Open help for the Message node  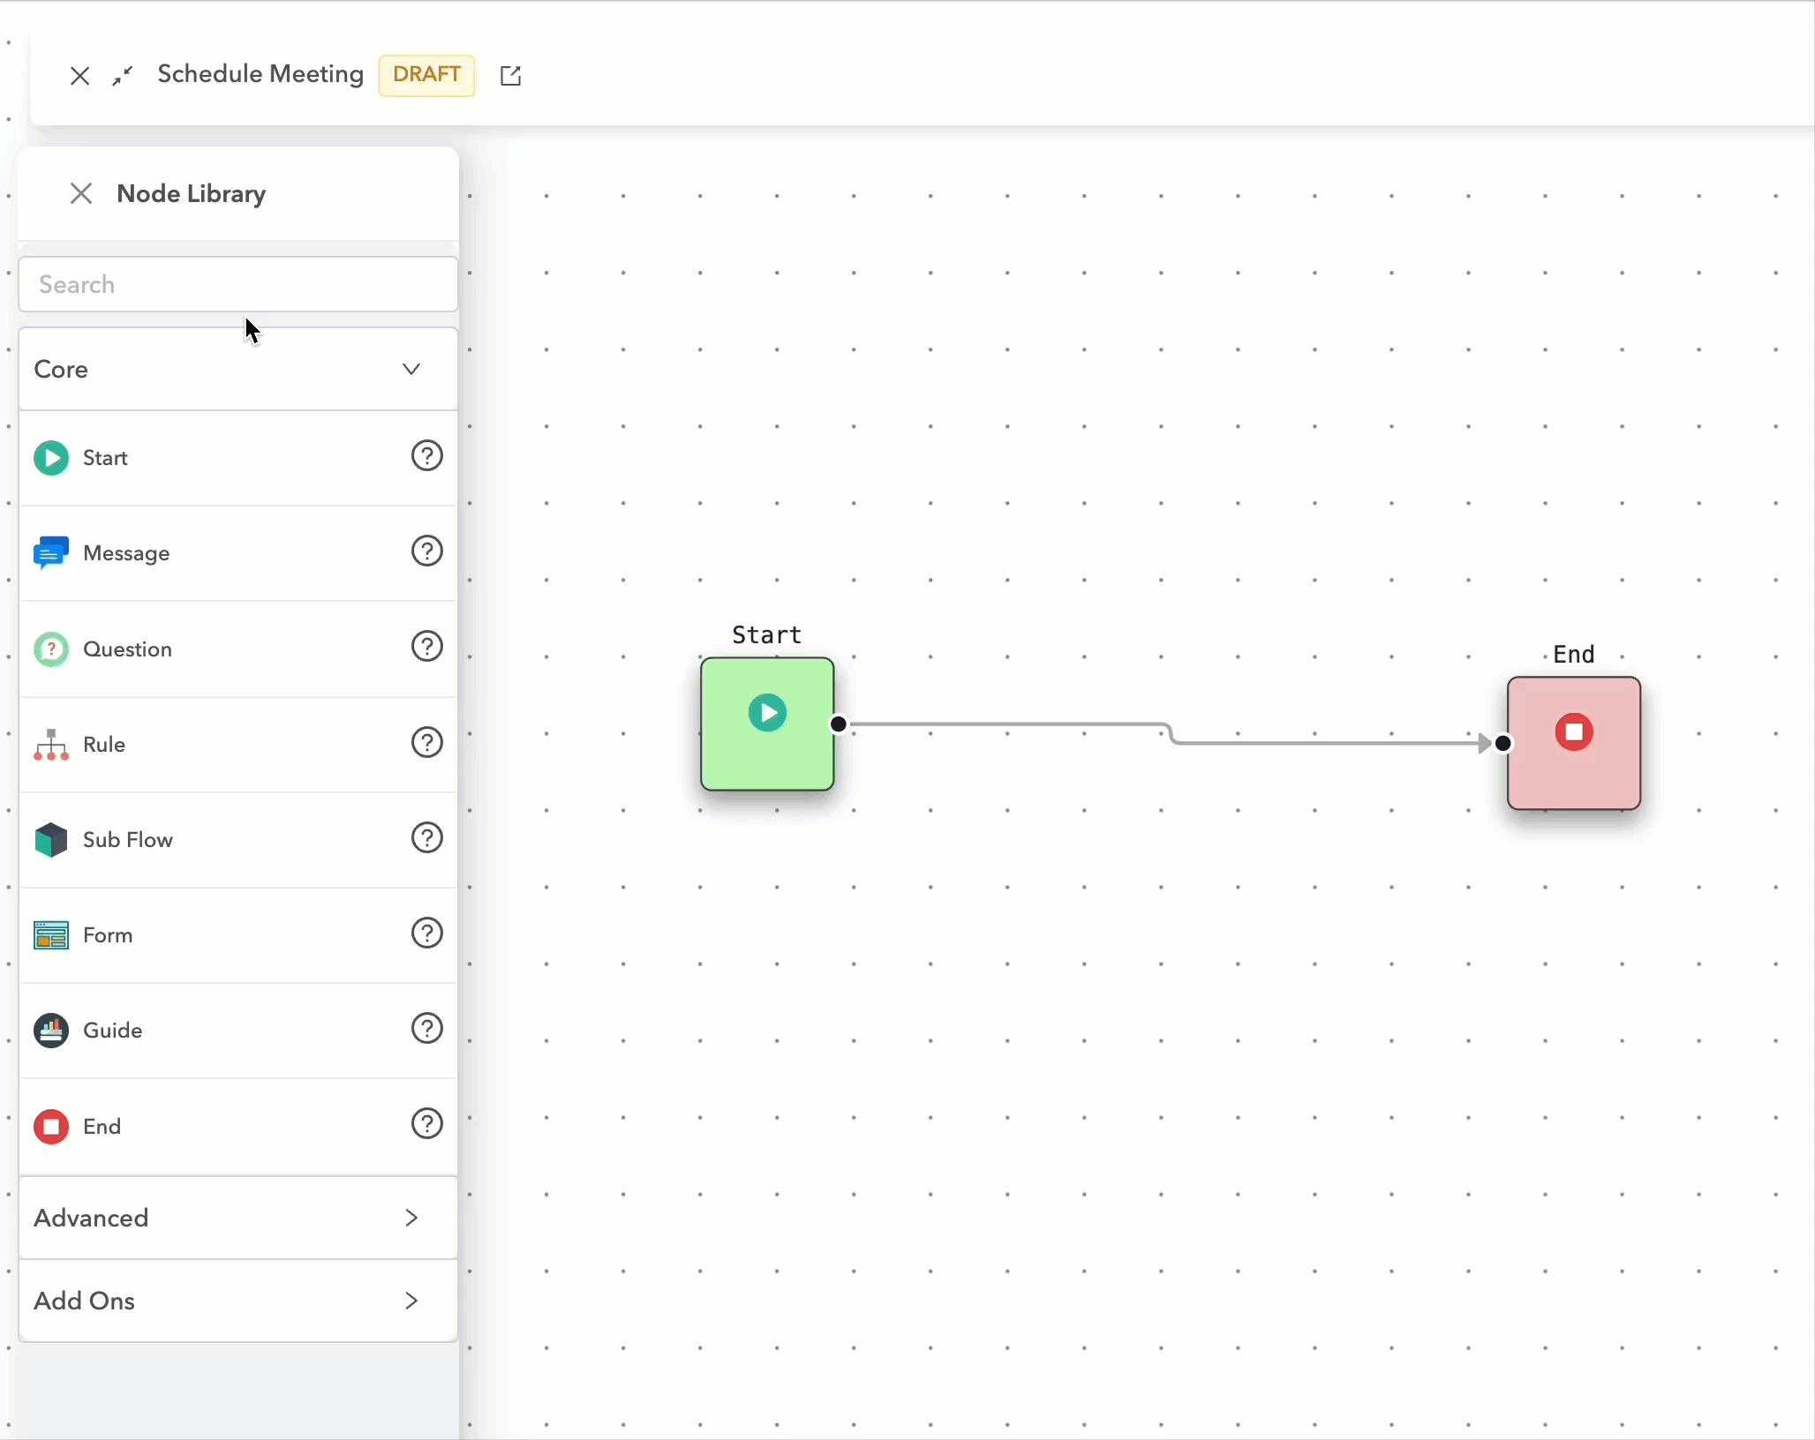tap(426, 551)
